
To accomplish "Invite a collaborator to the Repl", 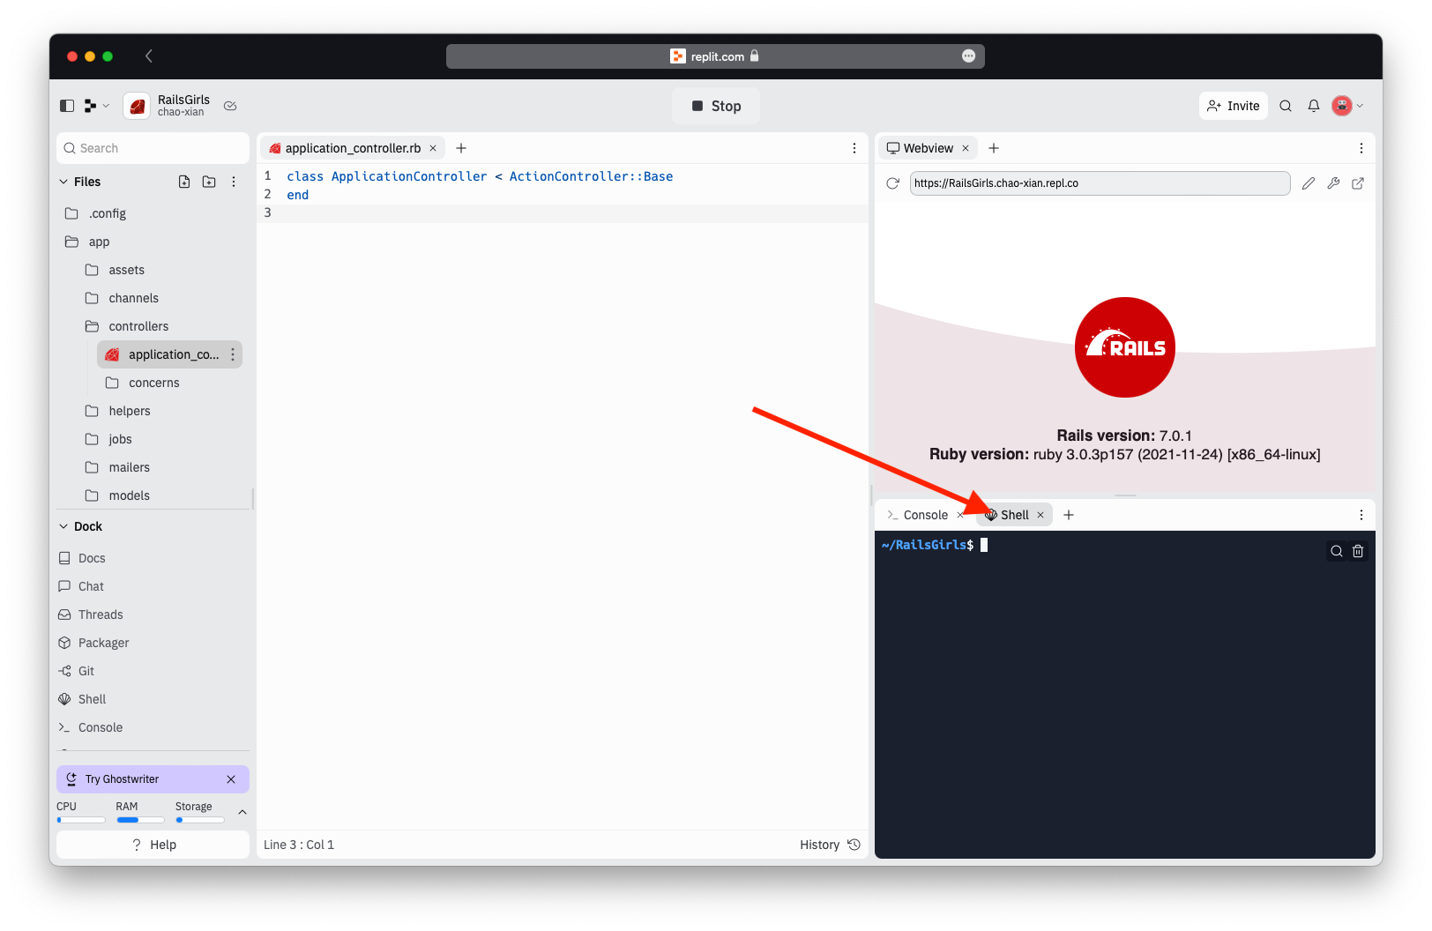I will pos(1233,105).
